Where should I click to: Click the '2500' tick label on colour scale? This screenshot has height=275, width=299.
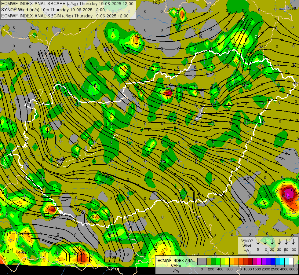point(275,269)
